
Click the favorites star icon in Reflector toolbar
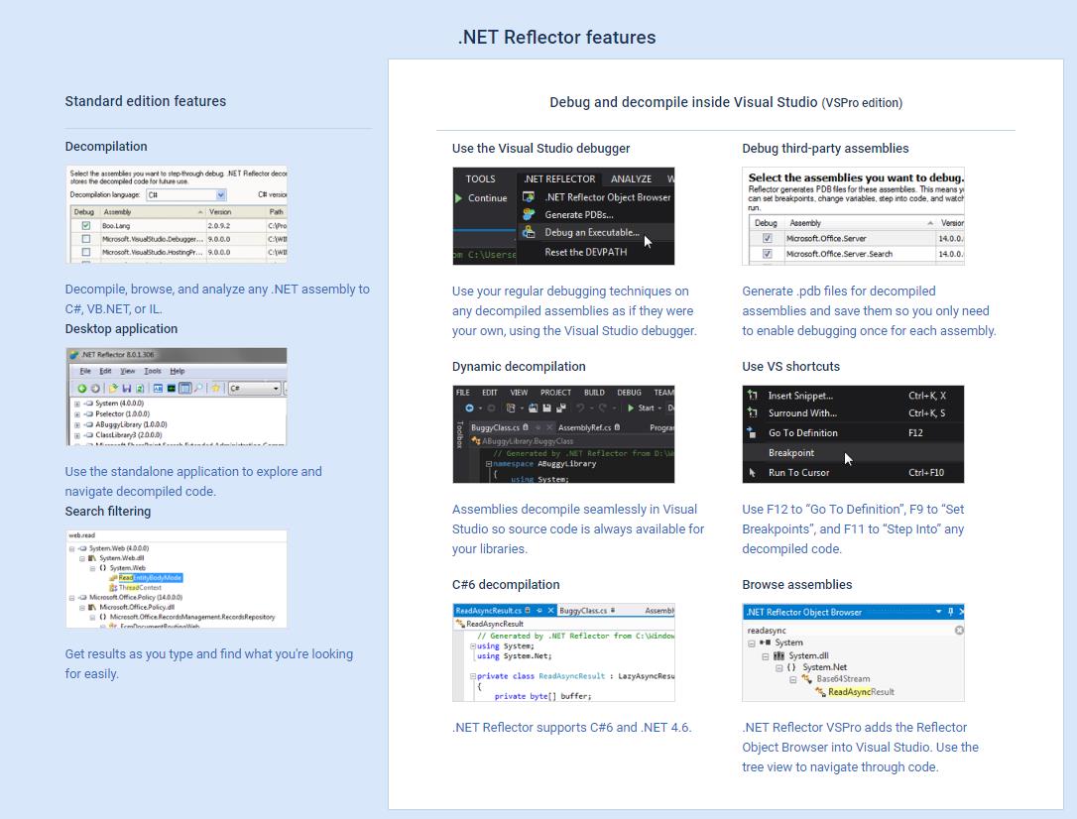coord(216,387)
